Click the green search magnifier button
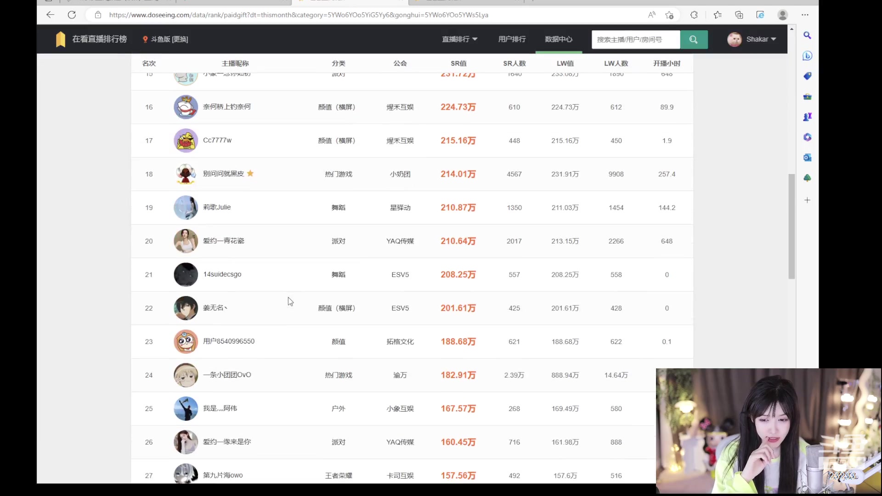This screenshot has width=882, height=496. (694, 39)
